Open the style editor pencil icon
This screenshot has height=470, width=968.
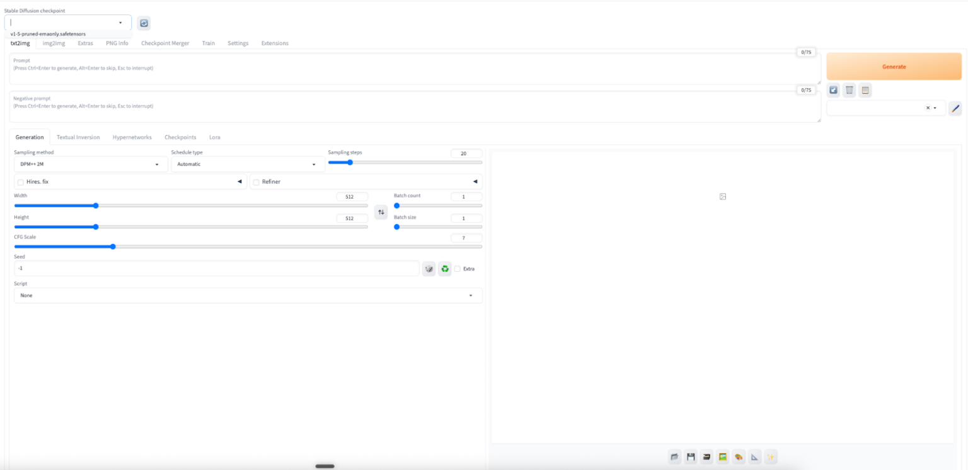point(955,108)
